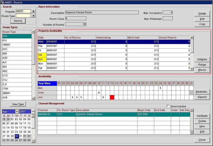Screen dimensions: 213x146
Task: Open the Room Type dropdown arrow
Action: click(x=33, y=16)
